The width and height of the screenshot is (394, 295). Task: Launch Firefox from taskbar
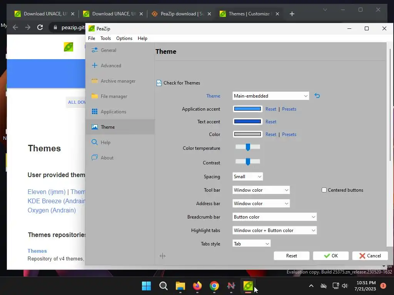pyautogui.click(x=197, y=286)
